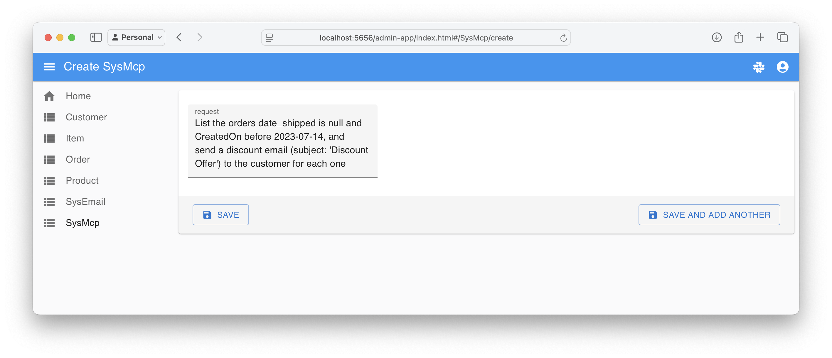Image resolution: width=832 pixels, height=358 pixels.
Task: Select the SysMcp menu item
Action: [83, 223]
